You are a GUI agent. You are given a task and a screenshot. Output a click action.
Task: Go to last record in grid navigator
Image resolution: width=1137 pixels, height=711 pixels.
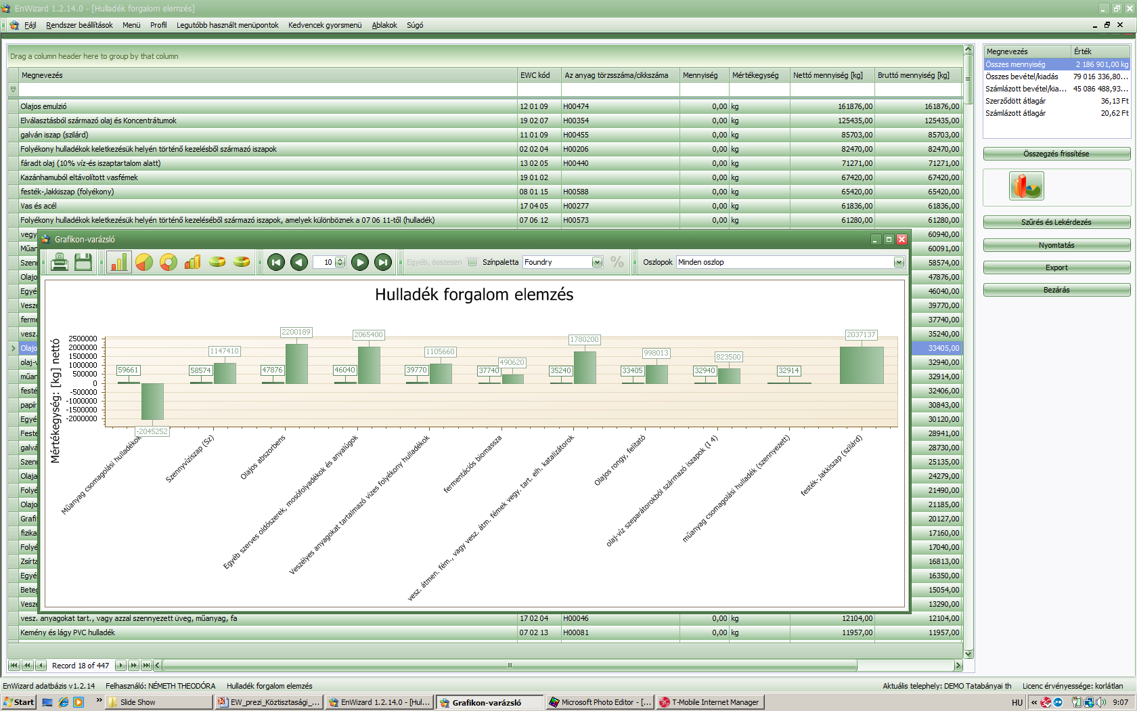point(147,666)
